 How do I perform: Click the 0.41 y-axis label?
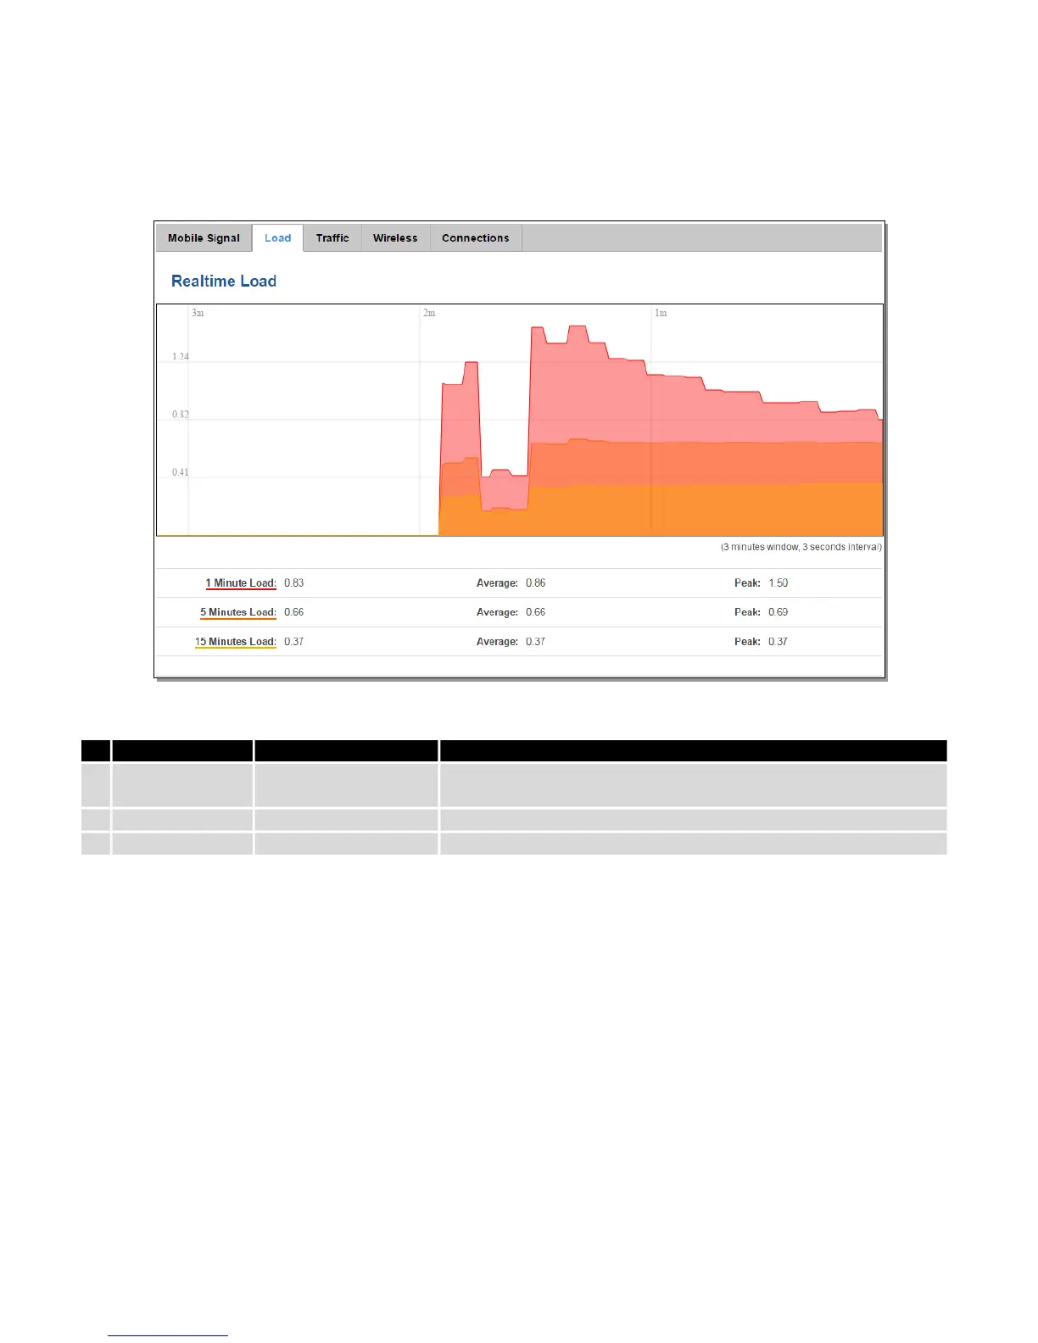[181, 472]
